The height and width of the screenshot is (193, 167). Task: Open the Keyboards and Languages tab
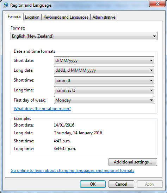click(x=66, y=17)
